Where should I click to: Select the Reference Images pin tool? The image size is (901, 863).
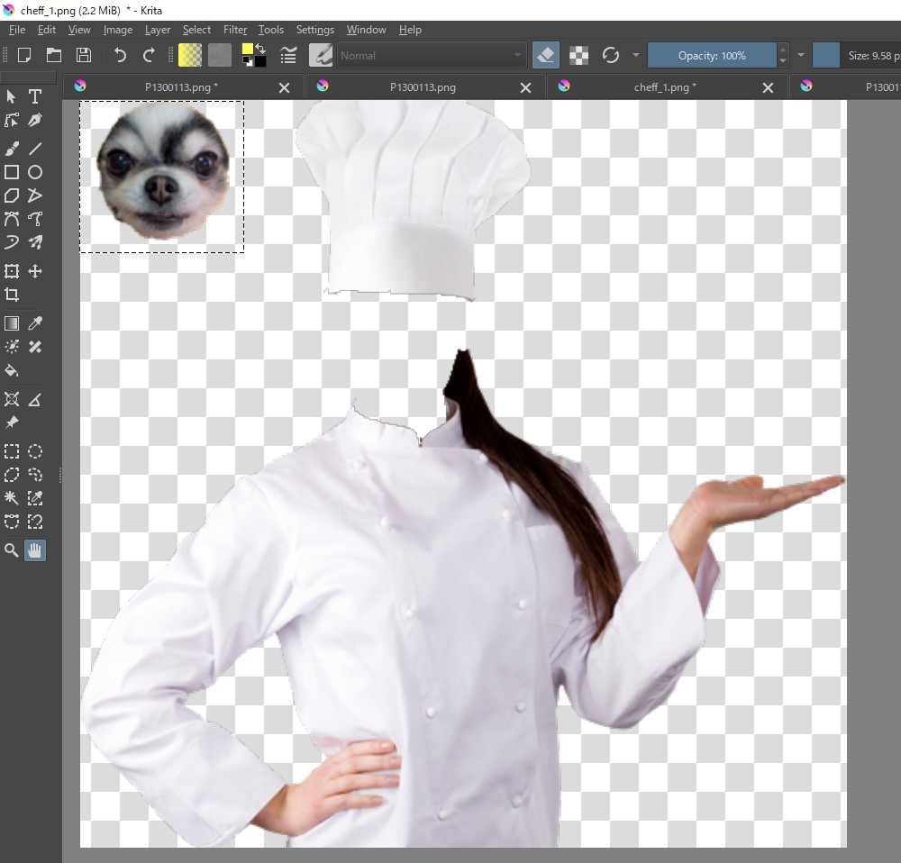coord(12,422)
